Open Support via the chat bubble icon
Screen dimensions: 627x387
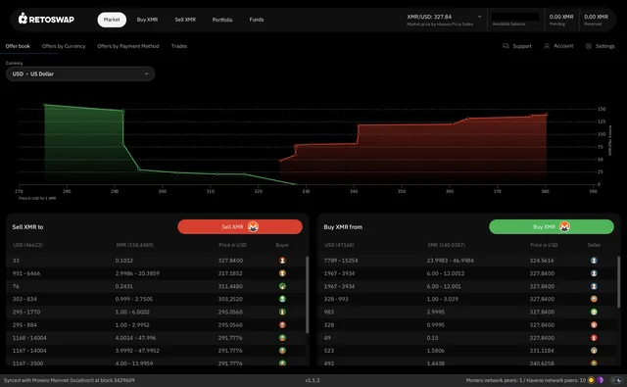pyautogui.click(x=506, y=46)
